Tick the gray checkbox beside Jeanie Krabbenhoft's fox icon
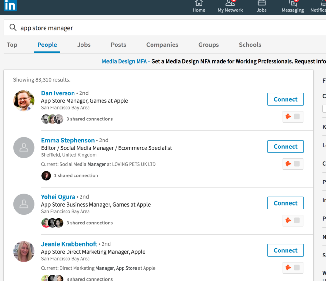 click(297, 268)
